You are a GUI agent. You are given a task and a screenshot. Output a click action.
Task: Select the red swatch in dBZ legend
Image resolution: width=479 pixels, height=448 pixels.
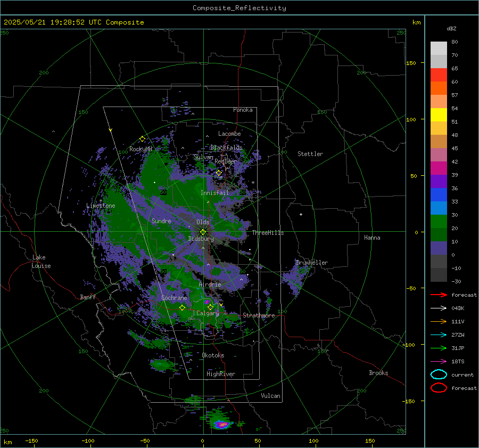pos(439,75)
